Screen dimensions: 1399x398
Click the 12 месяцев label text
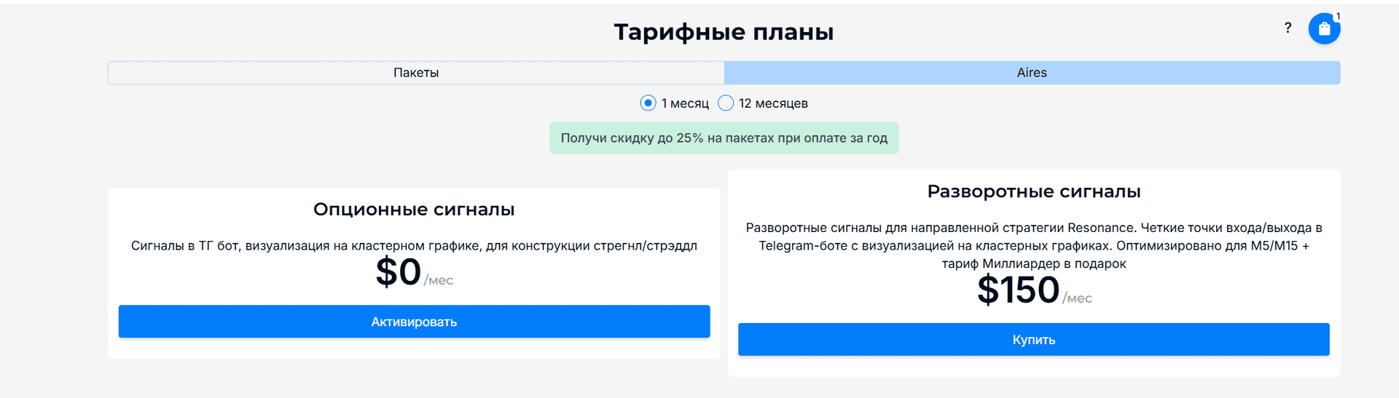(773, 103)
